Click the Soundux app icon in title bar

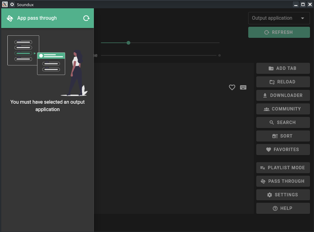point(12,4)
